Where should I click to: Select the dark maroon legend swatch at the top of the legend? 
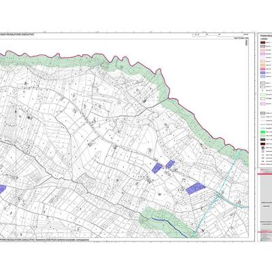point(262,43)
